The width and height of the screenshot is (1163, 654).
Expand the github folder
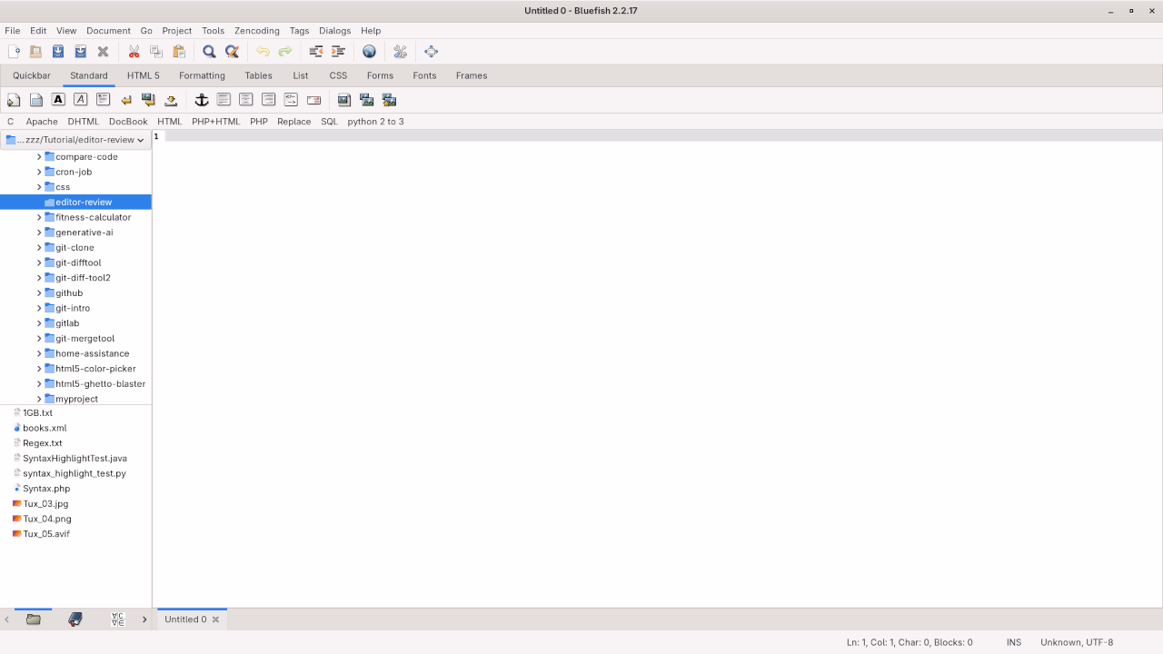[x=39, y=293]
